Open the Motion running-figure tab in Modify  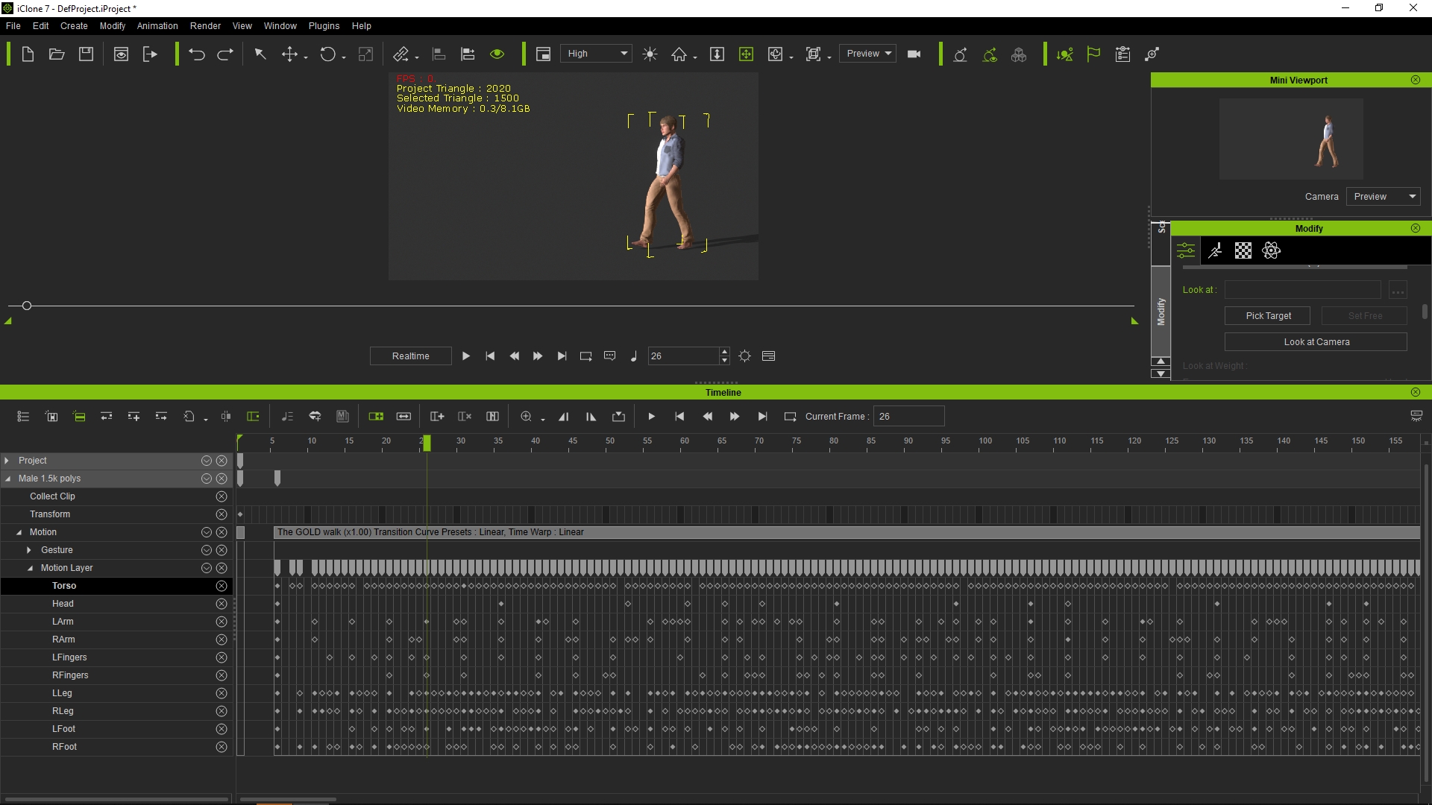(x=1215, y=250)
